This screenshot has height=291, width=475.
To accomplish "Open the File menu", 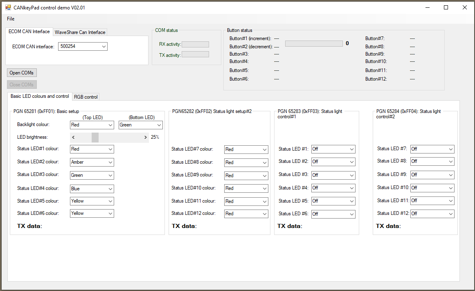I will [x=11, y=19].
